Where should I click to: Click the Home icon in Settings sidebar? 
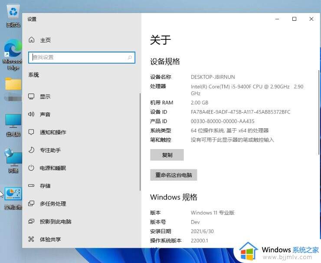click(x=31, y=40)
